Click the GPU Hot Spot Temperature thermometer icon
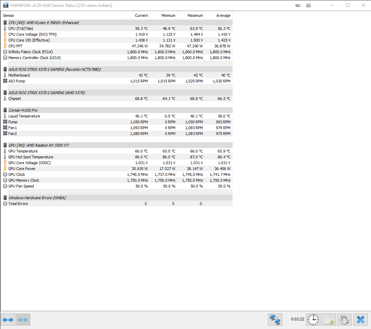 (5, 157)
